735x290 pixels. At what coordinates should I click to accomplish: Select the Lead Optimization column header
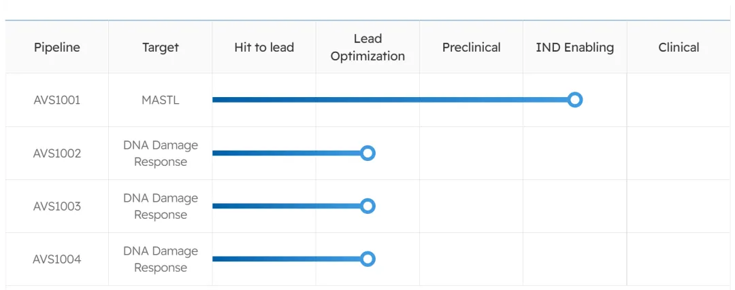[x=367, y=48]
